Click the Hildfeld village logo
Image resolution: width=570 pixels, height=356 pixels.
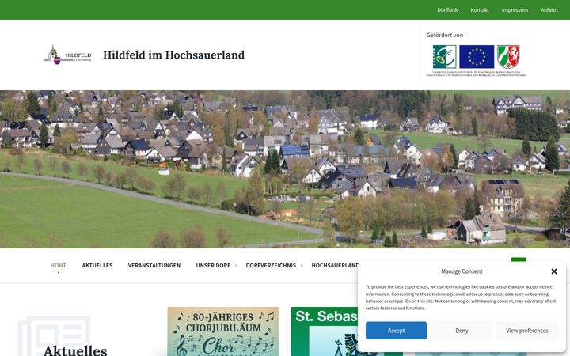[67, 55]
